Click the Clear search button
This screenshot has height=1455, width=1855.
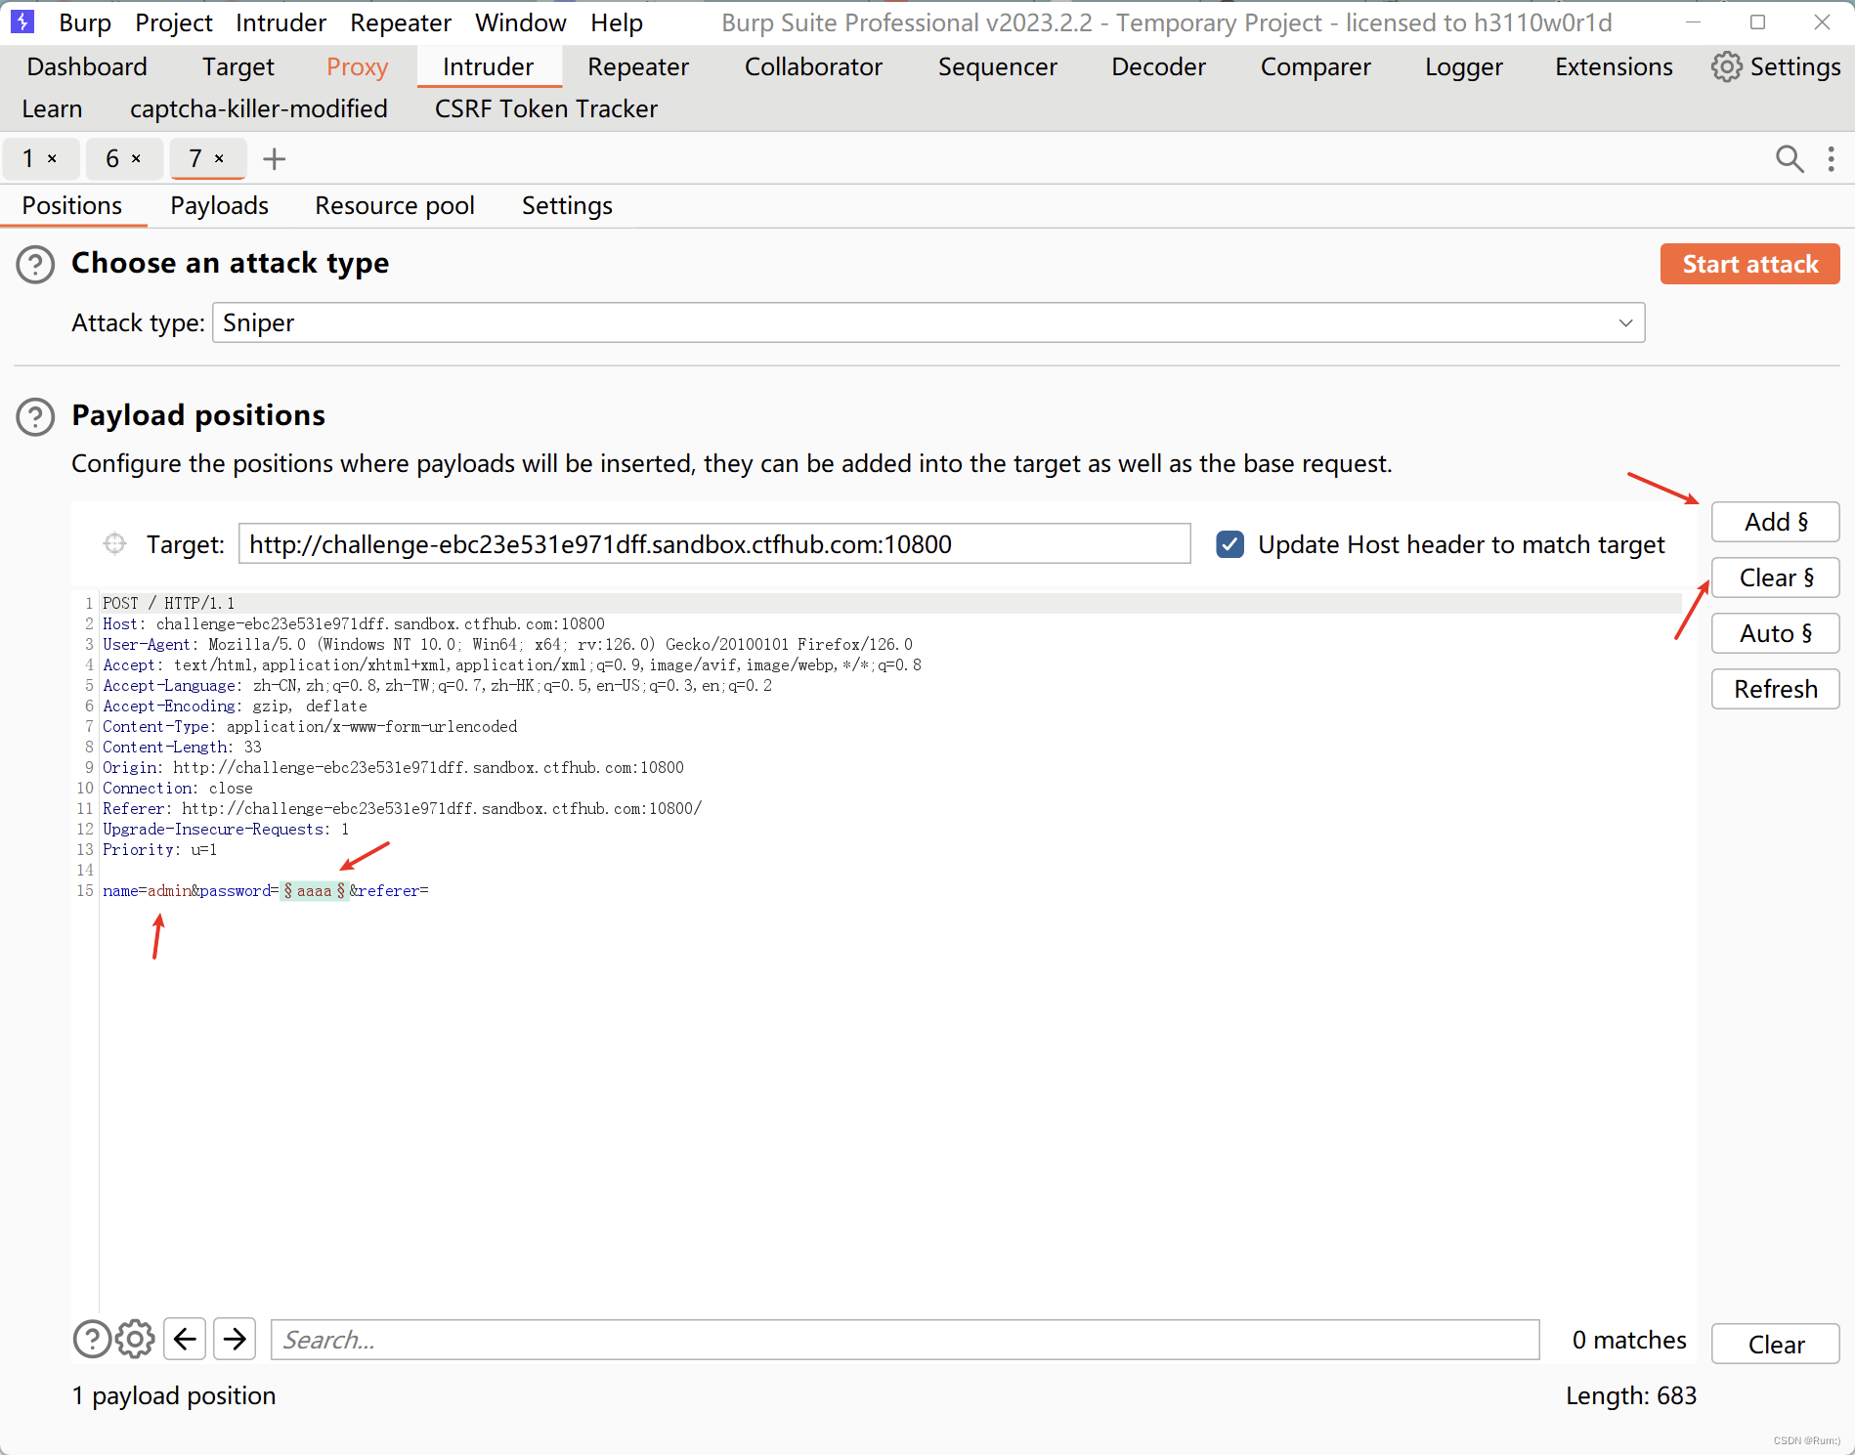(x=1775, y=1345)
